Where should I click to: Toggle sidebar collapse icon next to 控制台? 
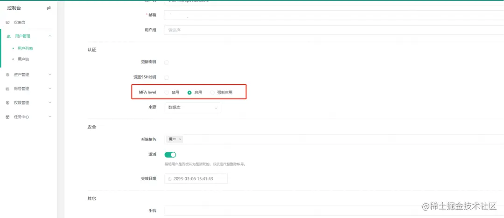click(x=49, y=8)
